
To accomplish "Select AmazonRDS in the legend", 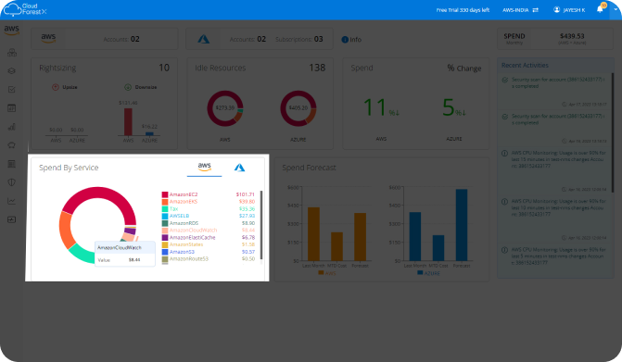I will [184, 223].
